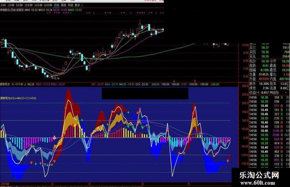Click the 涨跌 change value -0.01
Viewport: 290px width, 187px height.
point(265,65)
